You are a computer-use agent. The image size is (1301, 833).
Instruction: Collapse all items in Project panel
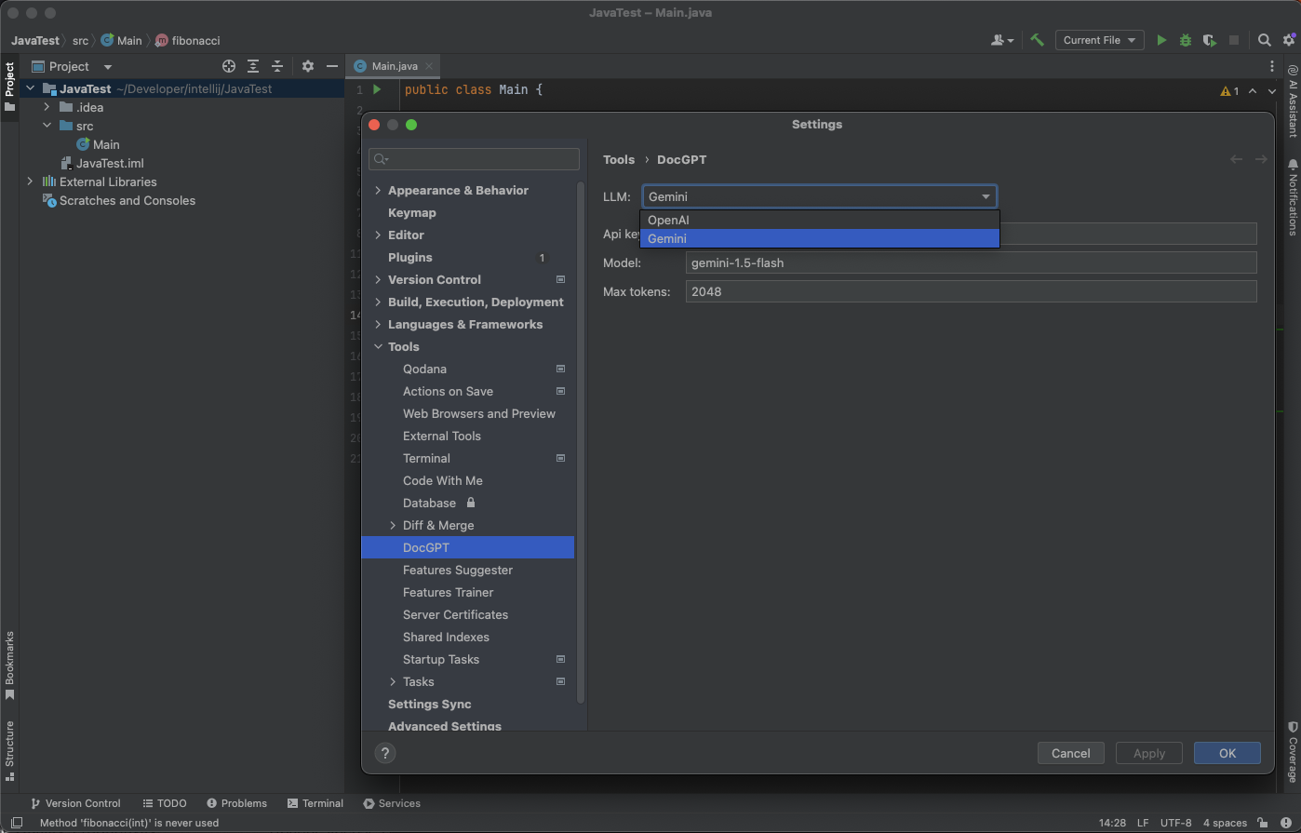pyautogui.click(x=276, y=66)
